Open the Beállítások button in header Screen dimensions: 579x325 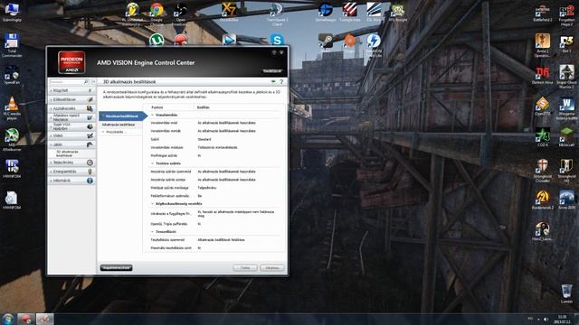click(x=272, y=70)
